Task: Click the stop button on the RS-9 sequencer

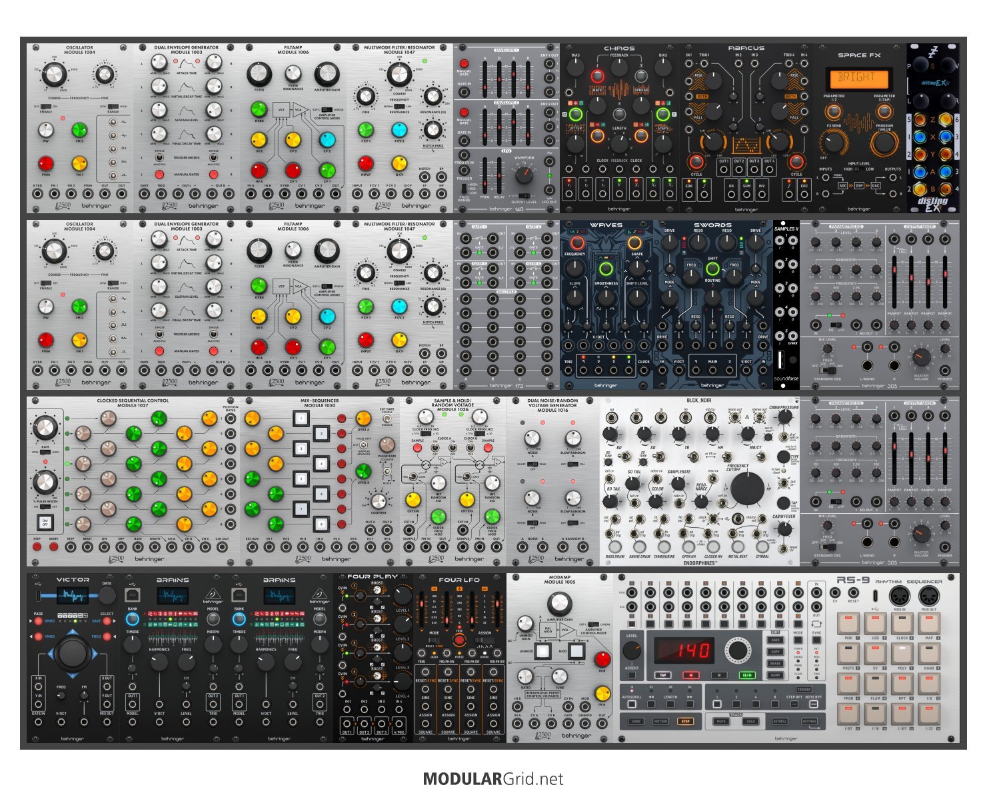Action: pyautogui.click(x=719, y=675)
